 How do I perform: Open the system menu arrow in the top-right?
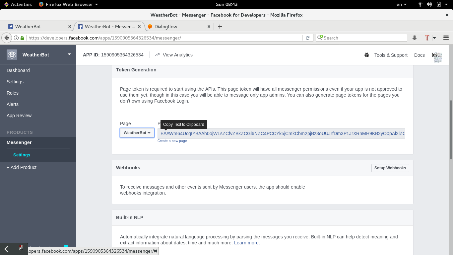(447, 4)
